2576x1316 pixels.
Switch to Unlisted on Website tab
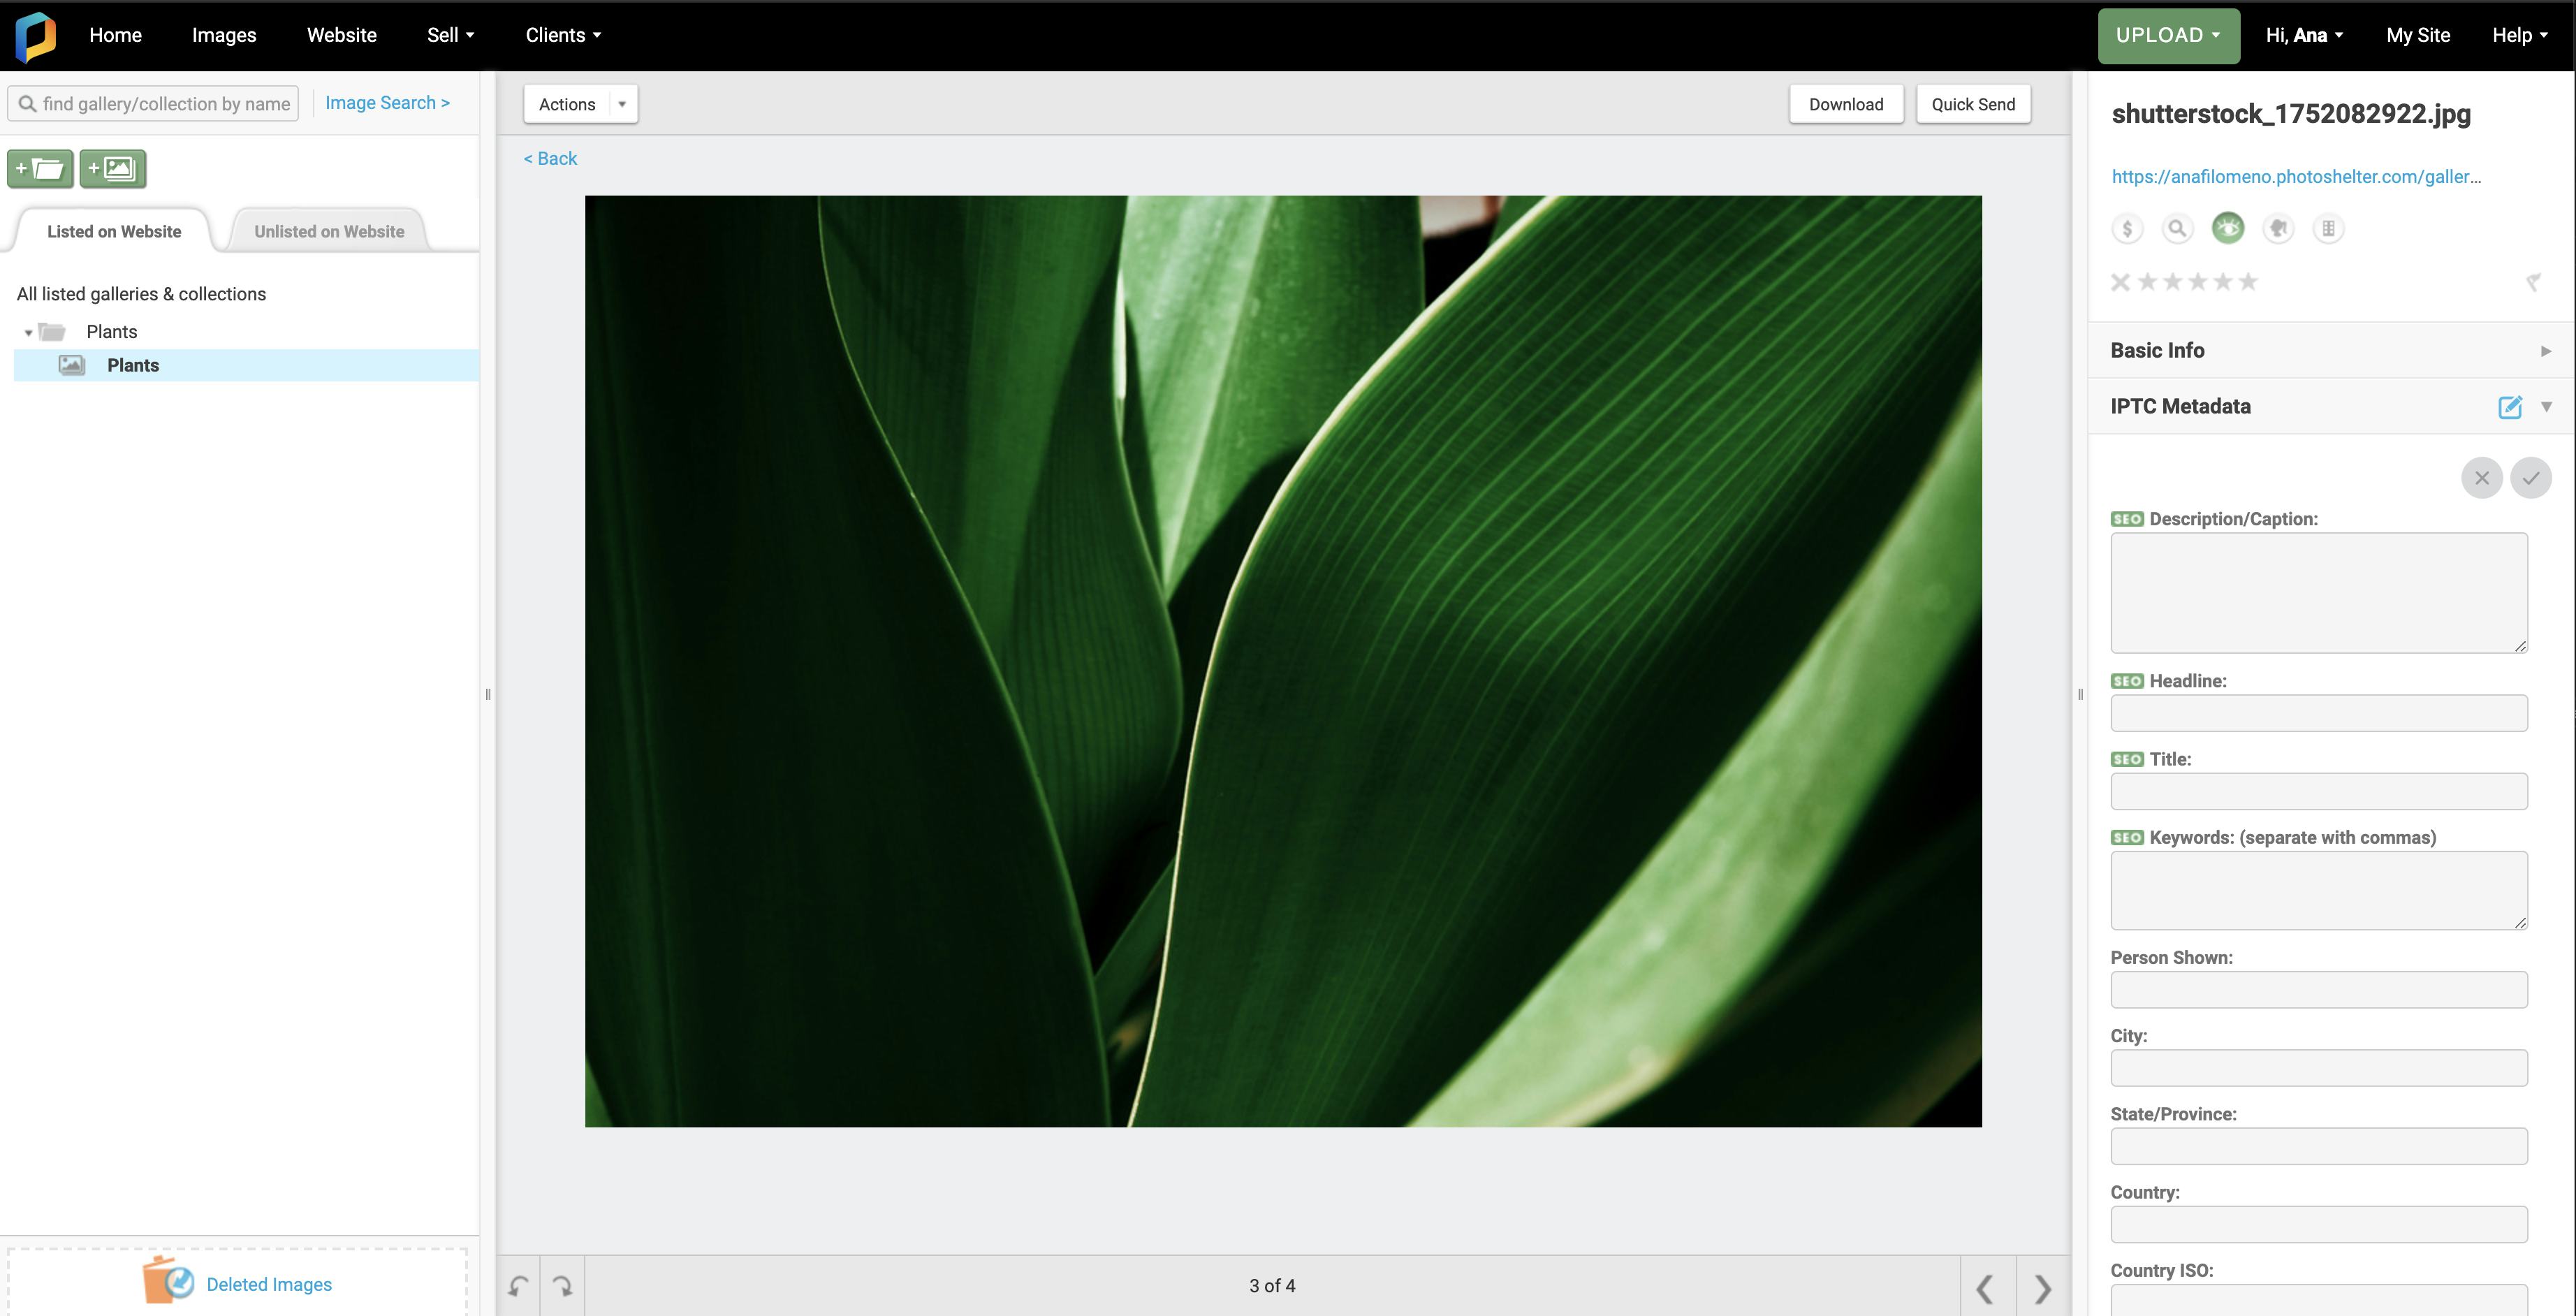[329, 231]
